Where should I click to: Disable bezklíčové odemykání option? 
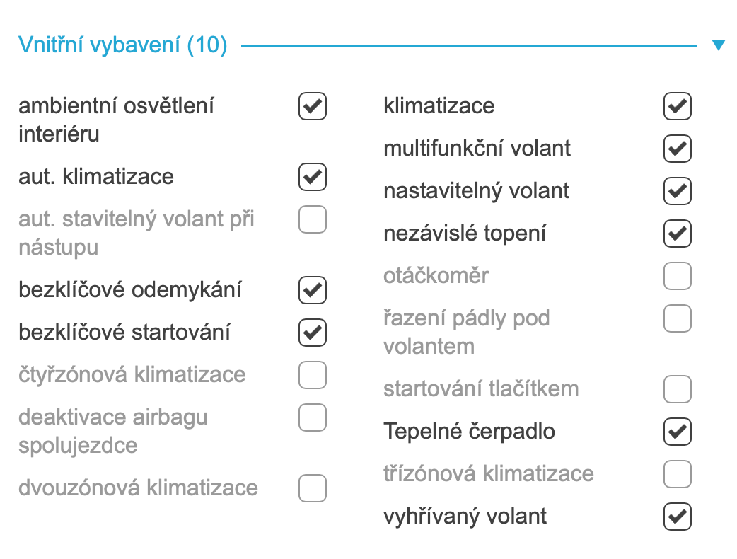point(313,290)
